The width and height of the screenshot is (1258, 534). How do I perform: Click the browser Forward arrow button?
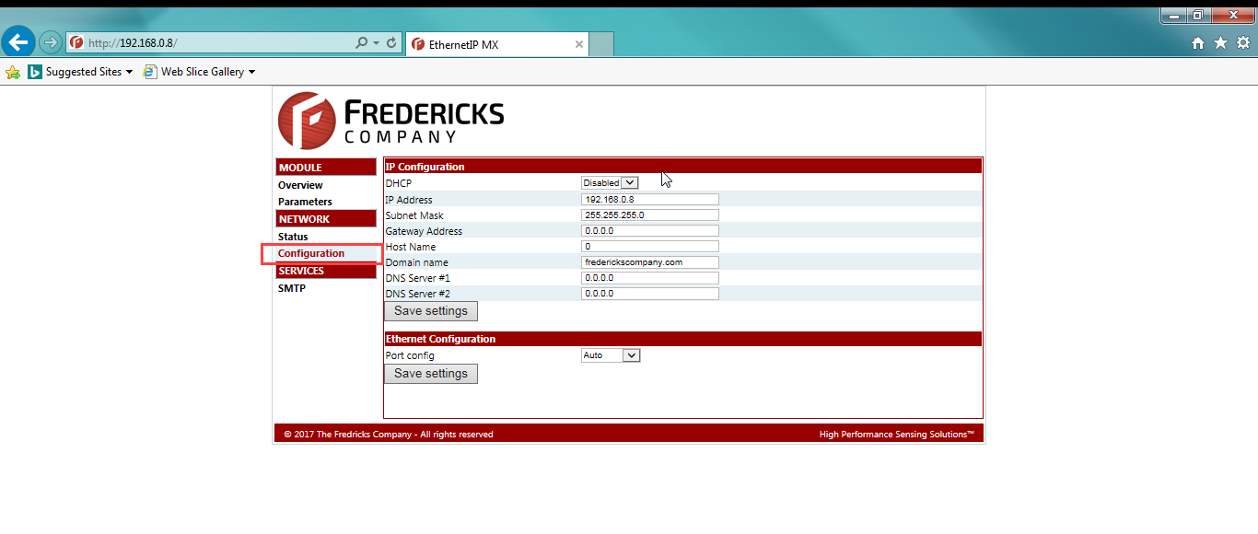click(50, 42)
